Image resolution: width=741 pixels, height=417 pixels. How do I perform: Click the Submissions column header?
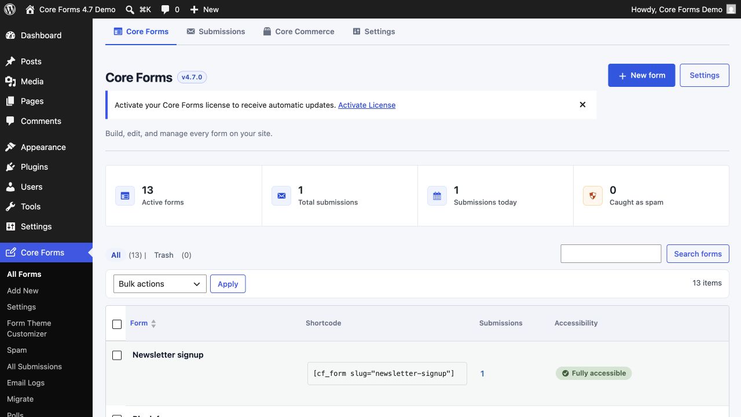pyautogui.click(x=501, y=323)
